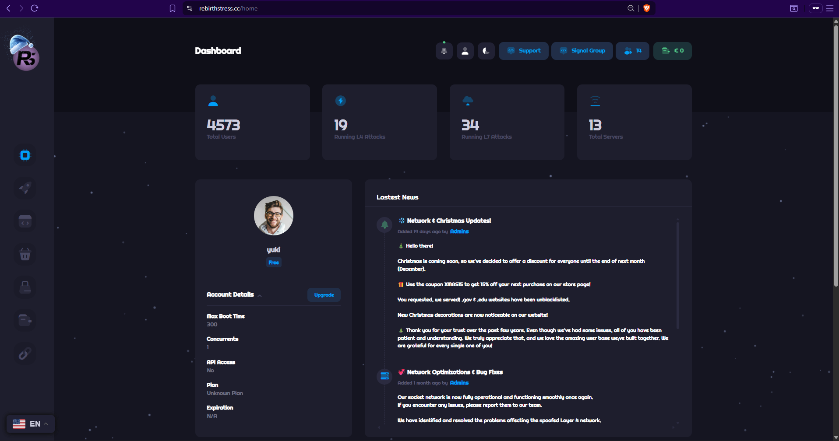Image resolution: width=839 pixels, height=441 pixels.
Task: Open the wallet icon in sidebar
Action: tap(25, 320)
